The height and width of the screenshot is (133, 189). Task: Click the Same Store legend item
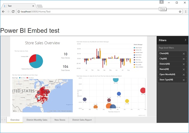pyautogui.click(x=30, y=78)
